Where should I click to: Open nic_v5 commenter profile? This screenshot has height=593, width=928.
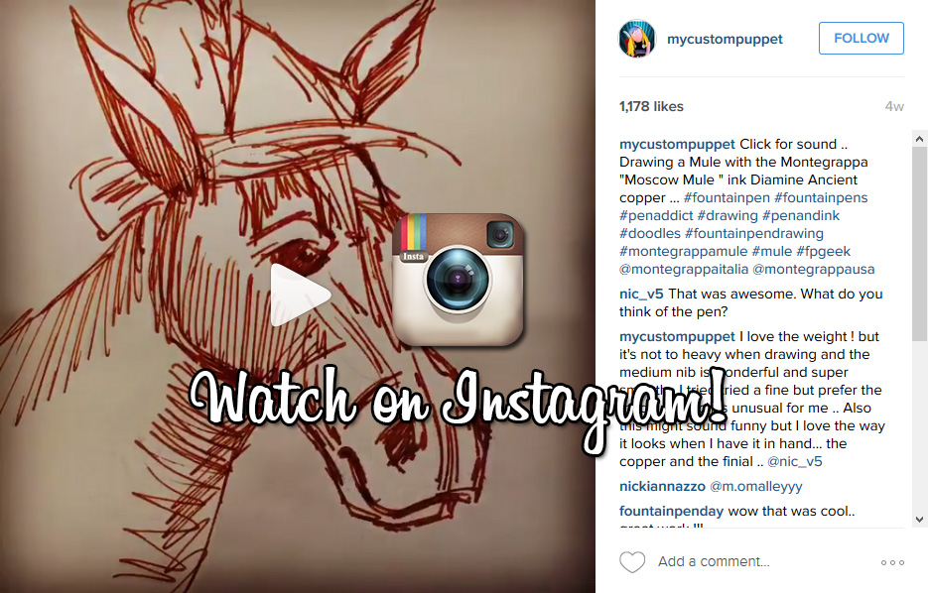[x=641, y=294]
